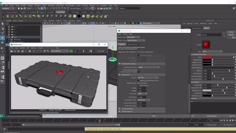The height and width of the screenshot is (133, 236).
Task: Open the Resolution units pixels/inch dropdown
Action: click(x=144, y=100)
